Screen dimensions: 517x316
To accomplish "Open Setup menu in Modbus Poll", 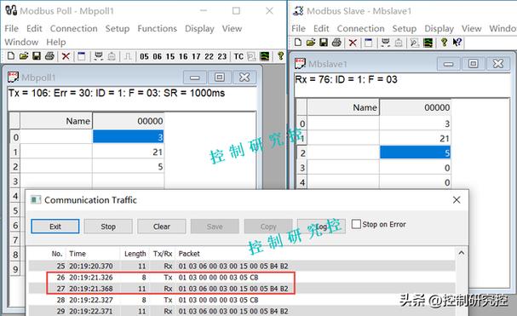I will tap(118, 29).
